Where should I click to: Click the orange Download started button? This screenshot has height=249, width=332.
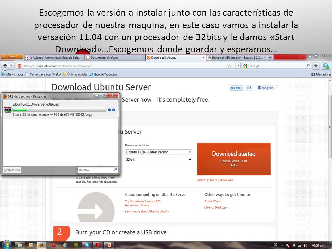tap(234, 159)
